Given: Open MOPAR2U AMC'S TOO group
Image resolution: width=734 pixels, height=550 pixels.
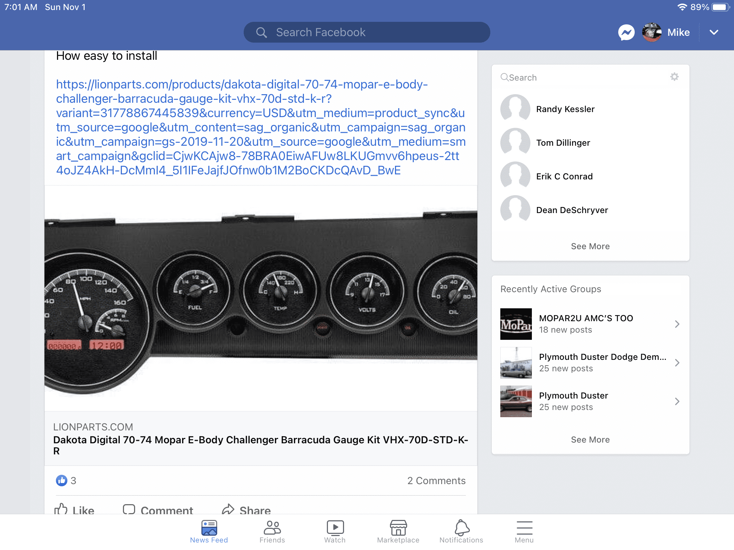Looking at the screenshot, I should pyautogui.click(x=586, y=318).
